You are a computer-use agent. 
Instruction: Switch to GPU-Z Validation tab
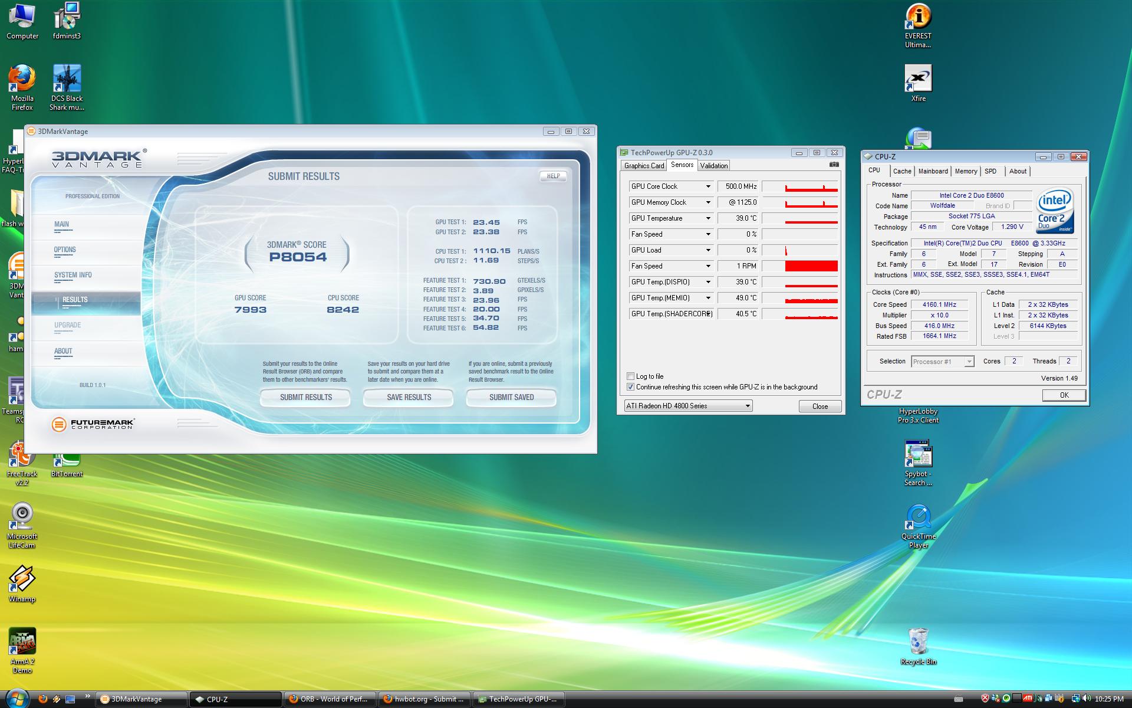tap(714, 166)
